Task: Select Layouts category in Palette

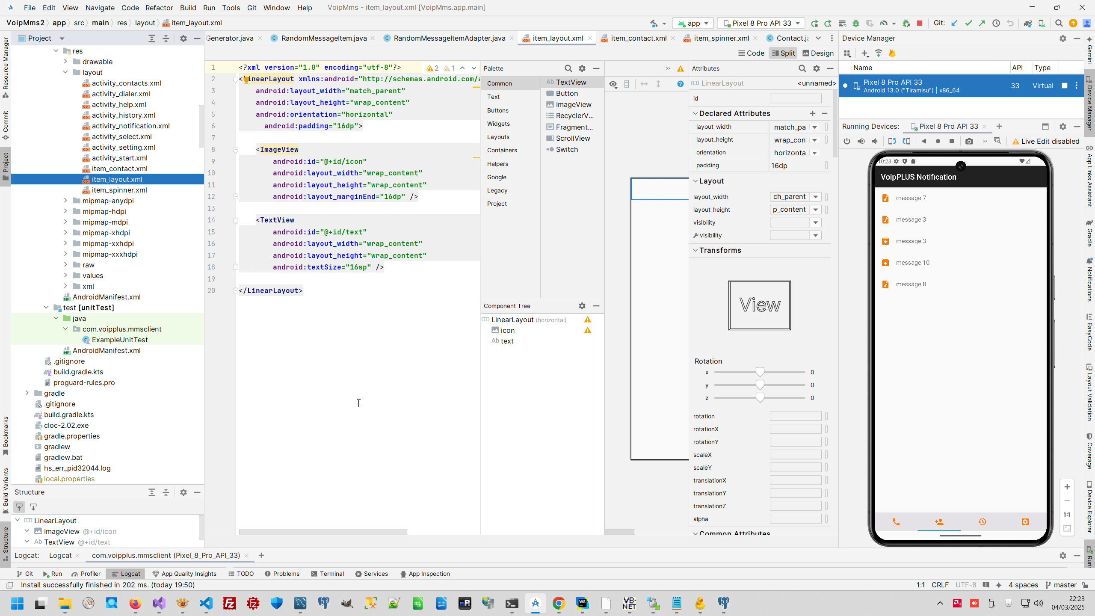Action: pyautogui.click(x=498, y=137)
